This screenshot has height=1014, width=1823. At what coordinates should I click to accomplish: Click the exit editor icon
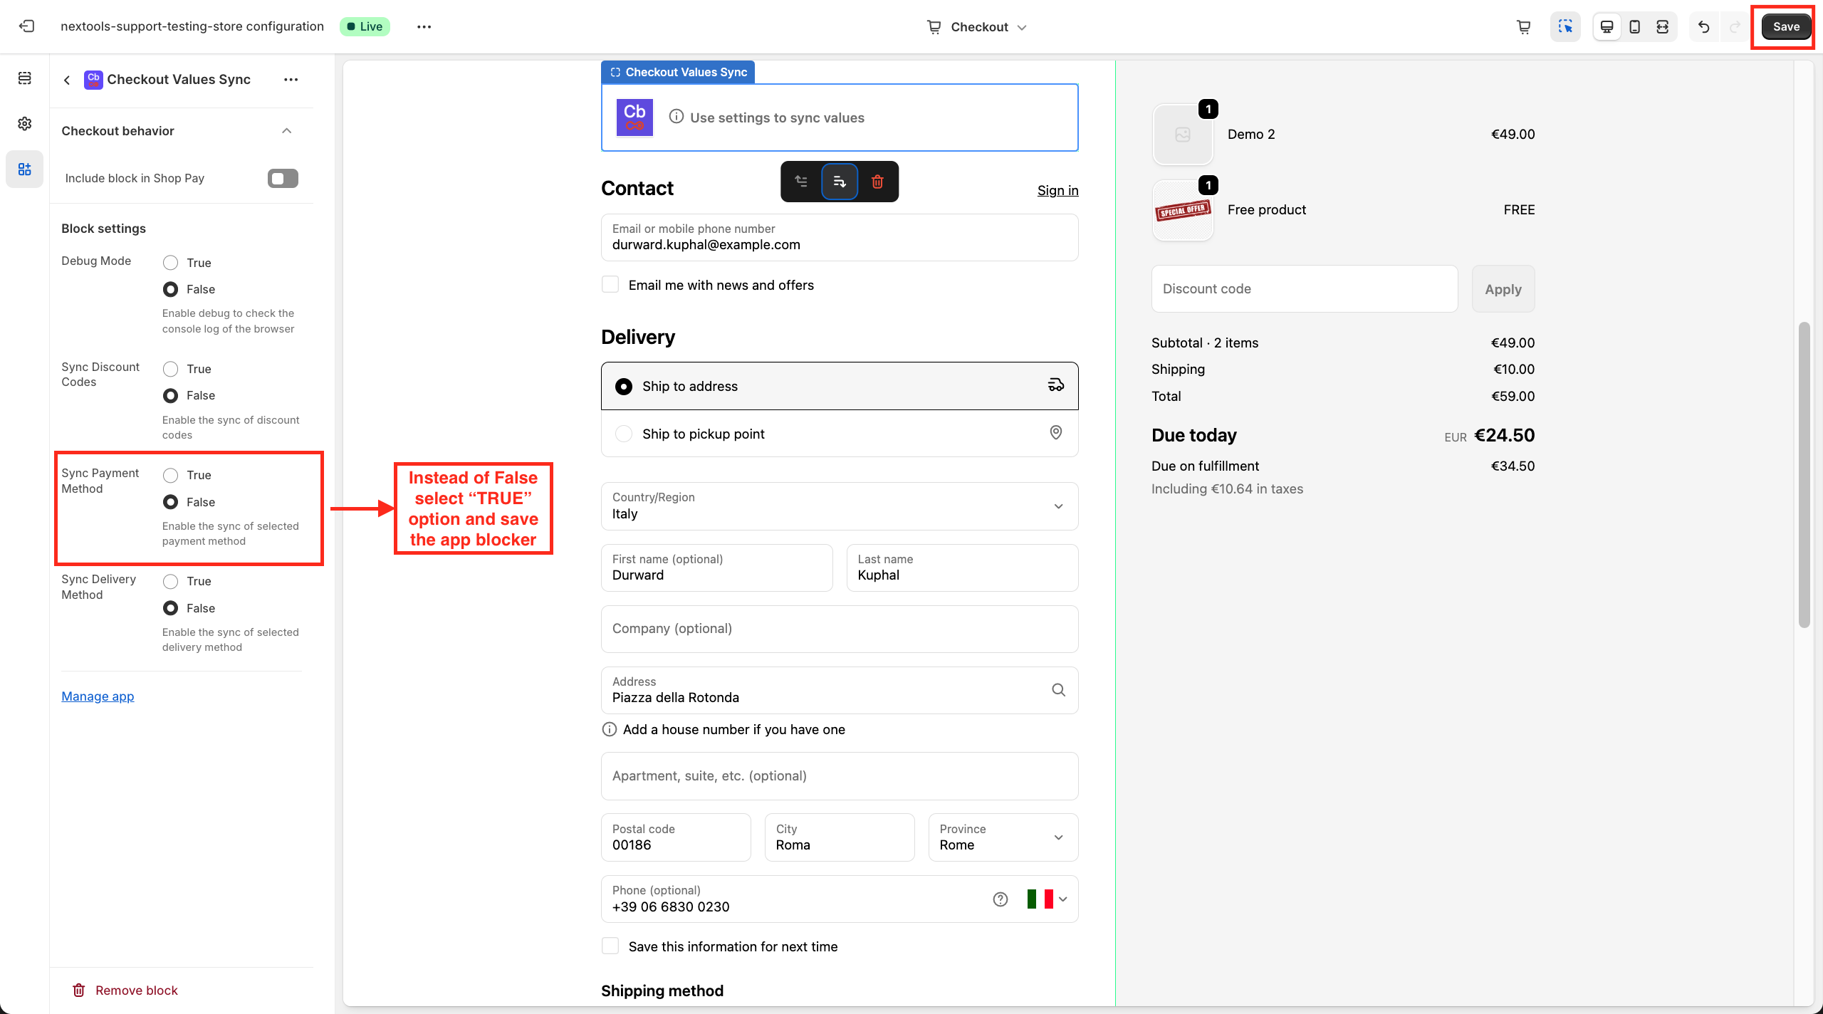click(x=26, y=26)
